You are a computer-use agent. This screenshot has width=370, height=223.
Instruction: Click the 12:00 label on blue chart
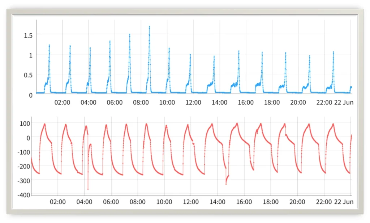click(193, 102)
